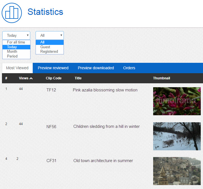This screenshot has width=203, height=189.
Task: Open the Children sledding winter thumbnail
Action: click(x=177, y=136)
